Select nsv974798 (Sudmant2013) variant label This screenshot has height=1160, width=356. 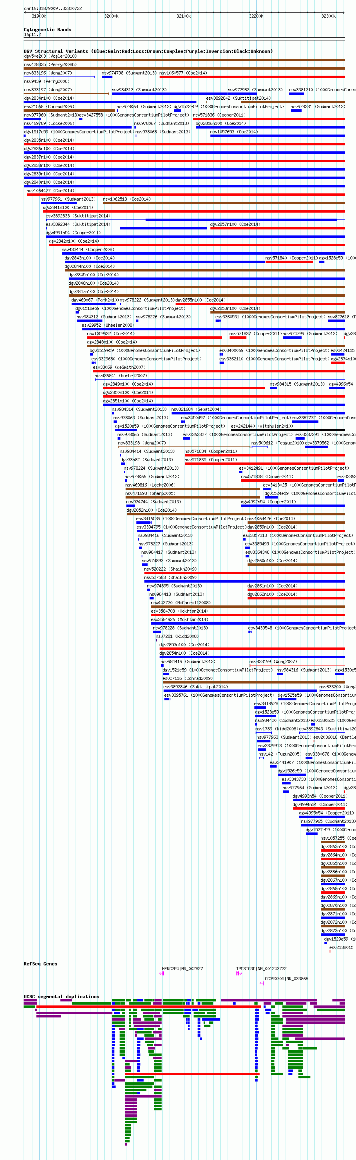point(129,73)
